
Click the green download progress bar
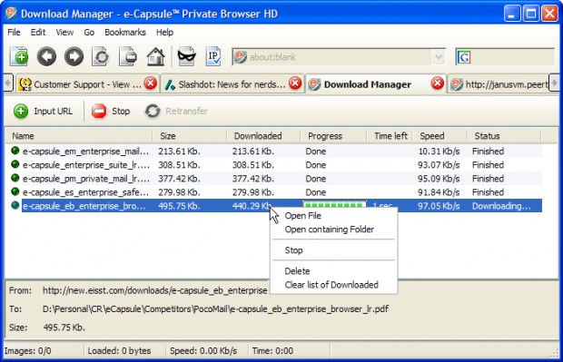[x=334, y=205]
